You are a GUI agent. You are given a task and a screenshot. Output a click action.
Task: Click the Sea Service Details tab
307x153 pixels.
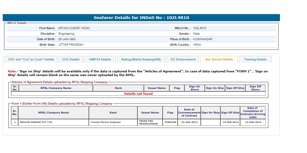219,59
